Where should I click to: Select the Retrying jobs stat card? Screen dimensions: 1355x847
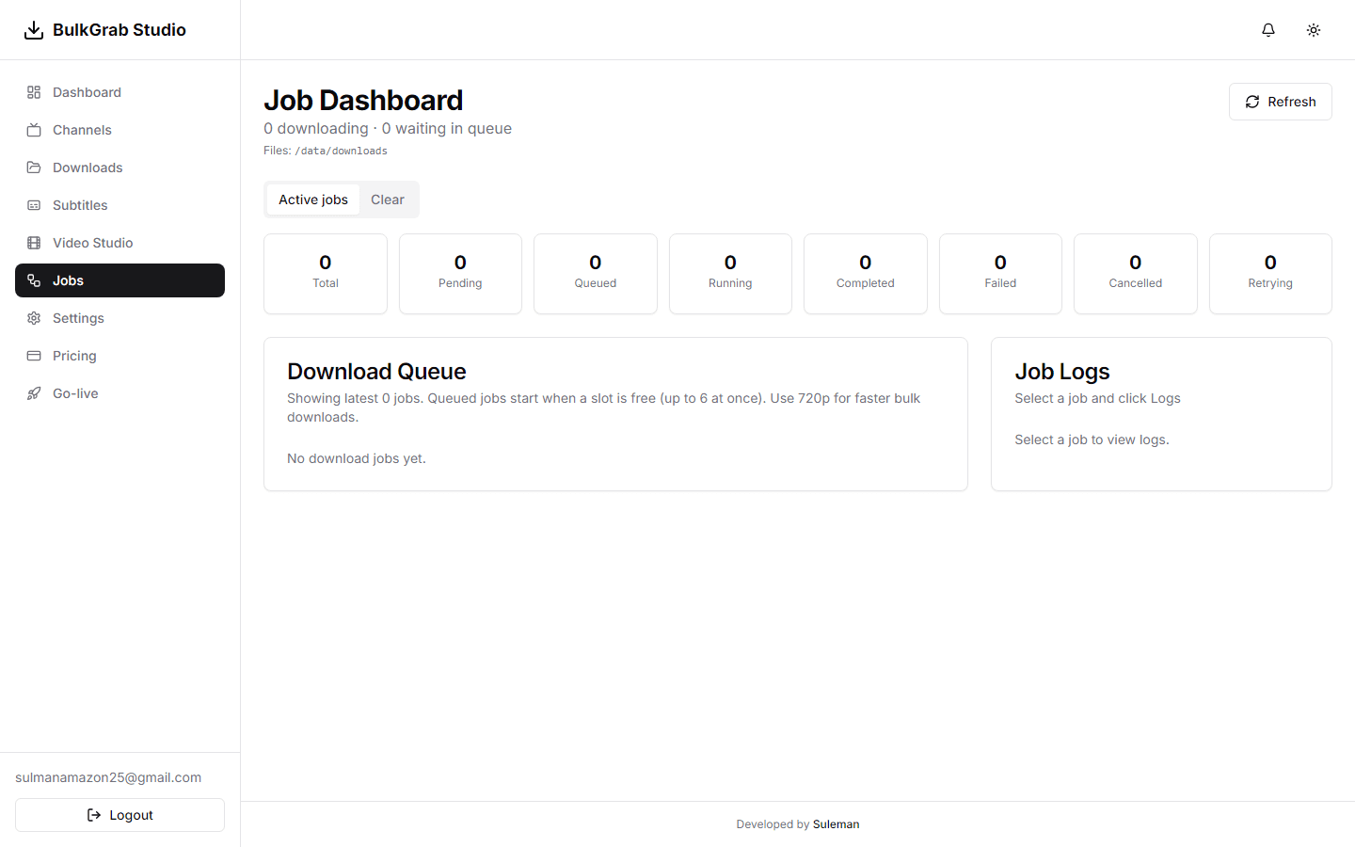[1270, 274]
